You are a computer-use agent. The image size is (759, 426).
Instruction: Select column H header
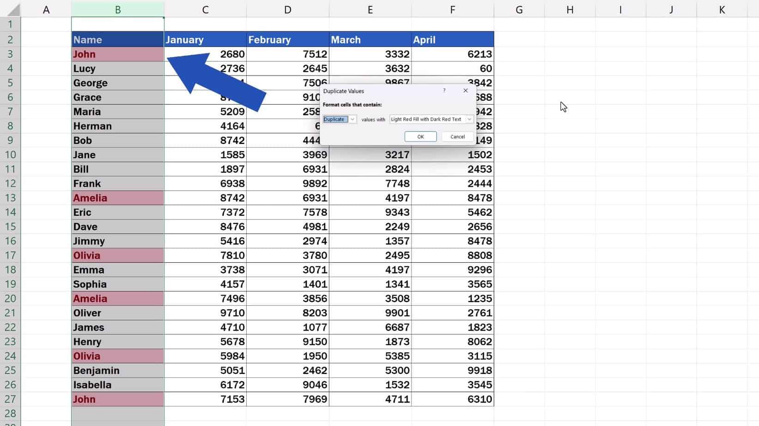click(x=570, y=9)
